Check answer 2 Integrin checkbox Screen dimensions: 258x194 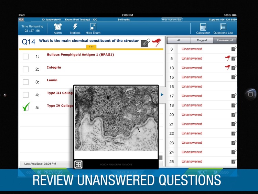(x=25, y=69)
